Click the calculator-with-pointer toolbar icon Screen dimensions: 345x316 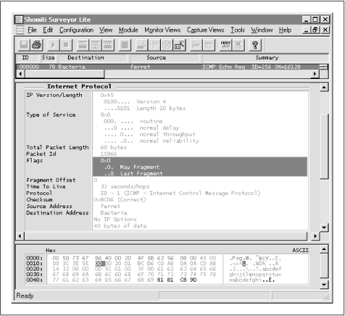point(179,45)
